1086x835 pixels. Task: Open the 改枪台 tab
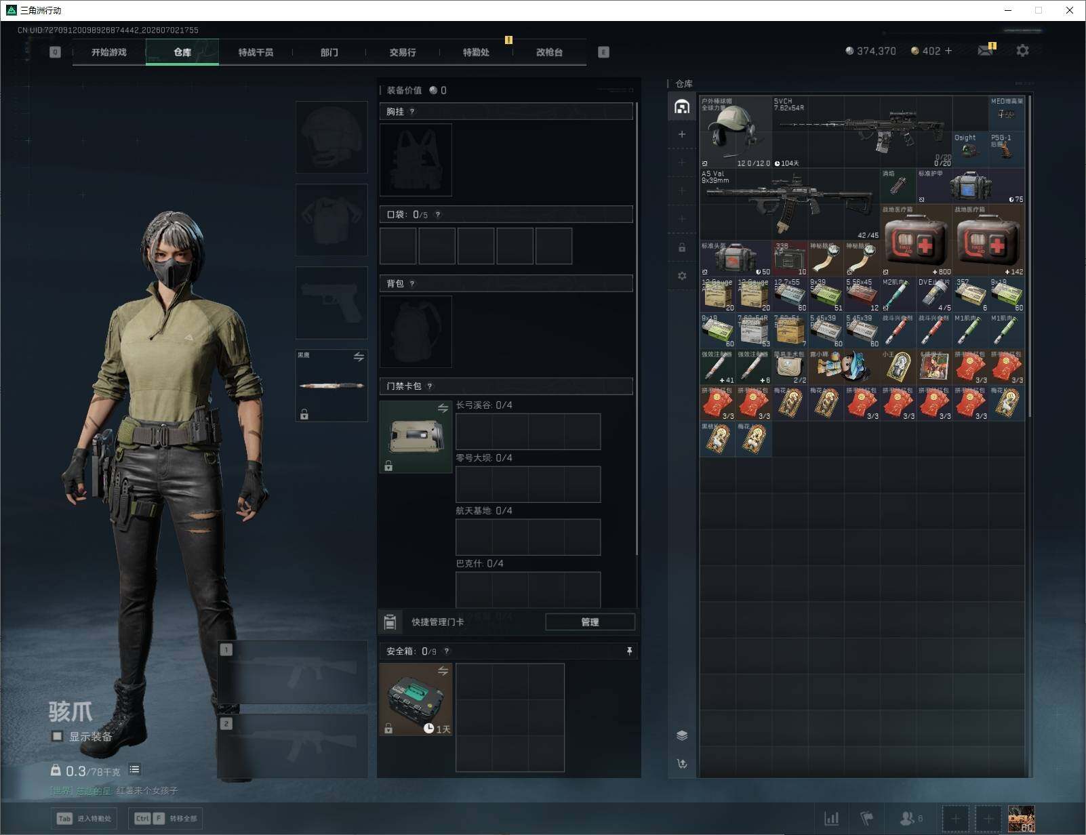tap(549, 52)
